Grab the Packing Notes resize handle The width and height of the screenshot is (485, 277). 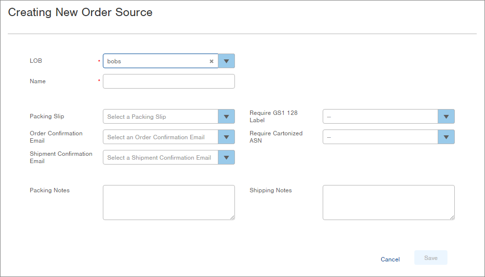click(x=233, y=218)
